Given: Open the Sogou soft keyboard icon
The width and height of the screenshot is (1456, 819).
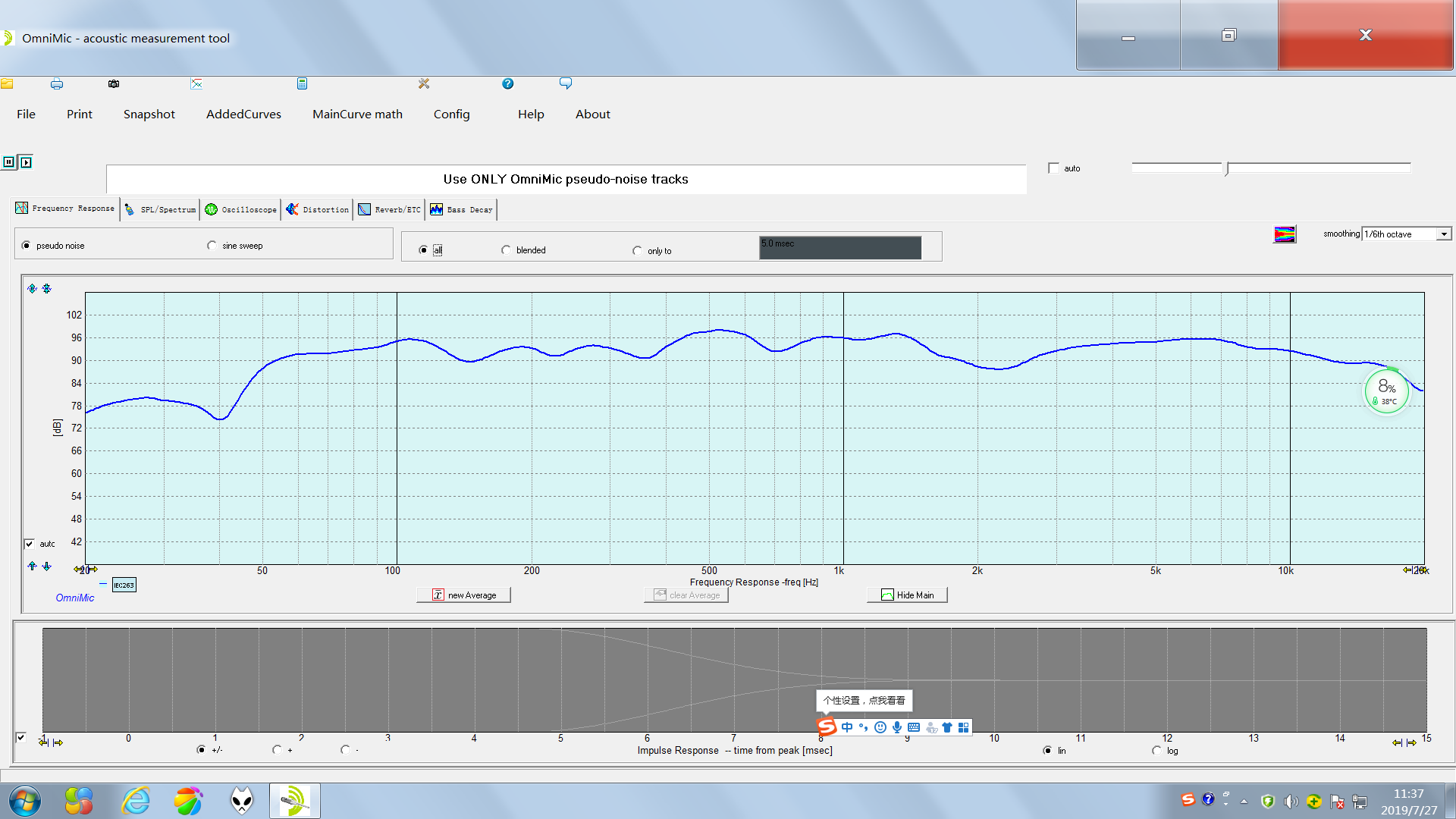Looking at the screenshot, I should [914, 727].
